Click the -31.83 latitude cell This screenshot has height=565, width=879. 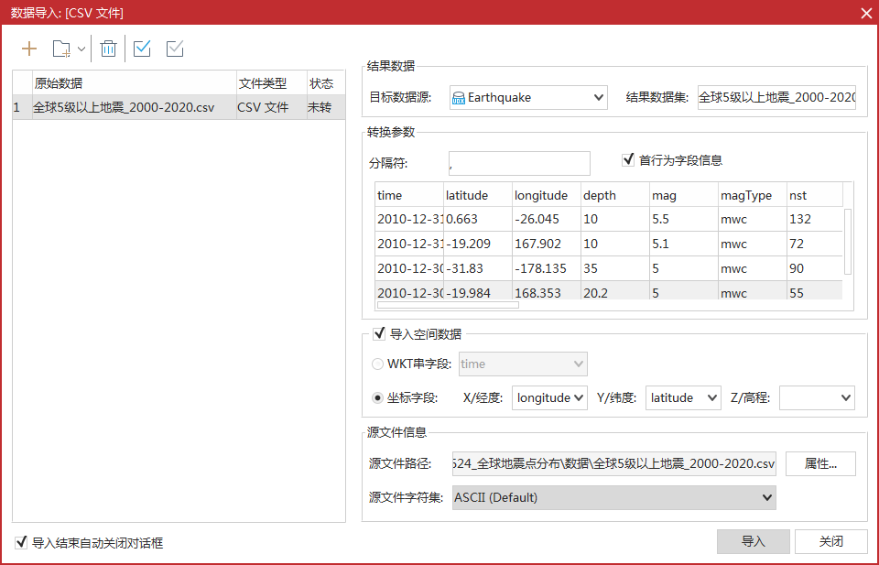478,268
